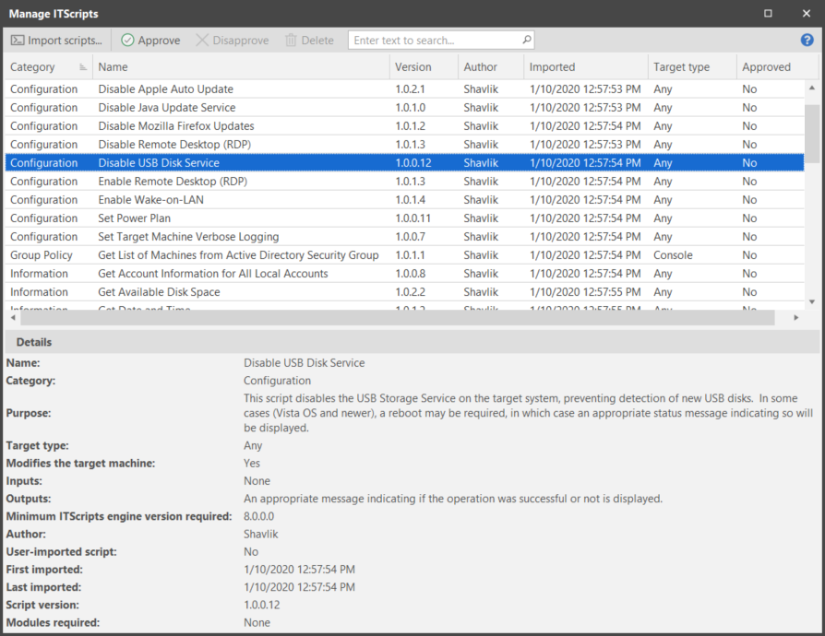This screenshot has height=636, width=825.
Task: Click version 1.0.1.0 in the list
Action: pos(411,107)
